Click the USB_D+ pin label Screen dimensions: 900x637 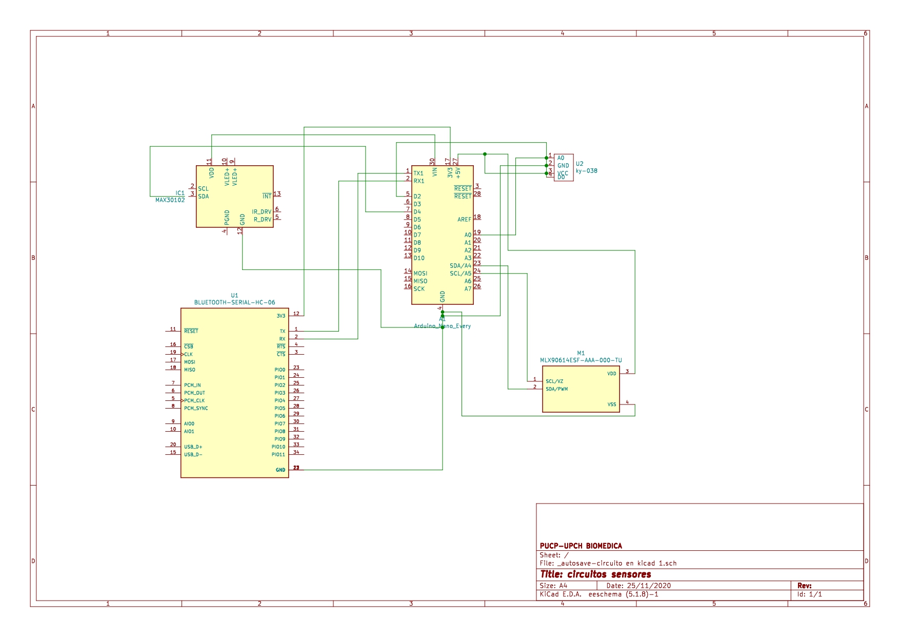click(x=193, y=447)
